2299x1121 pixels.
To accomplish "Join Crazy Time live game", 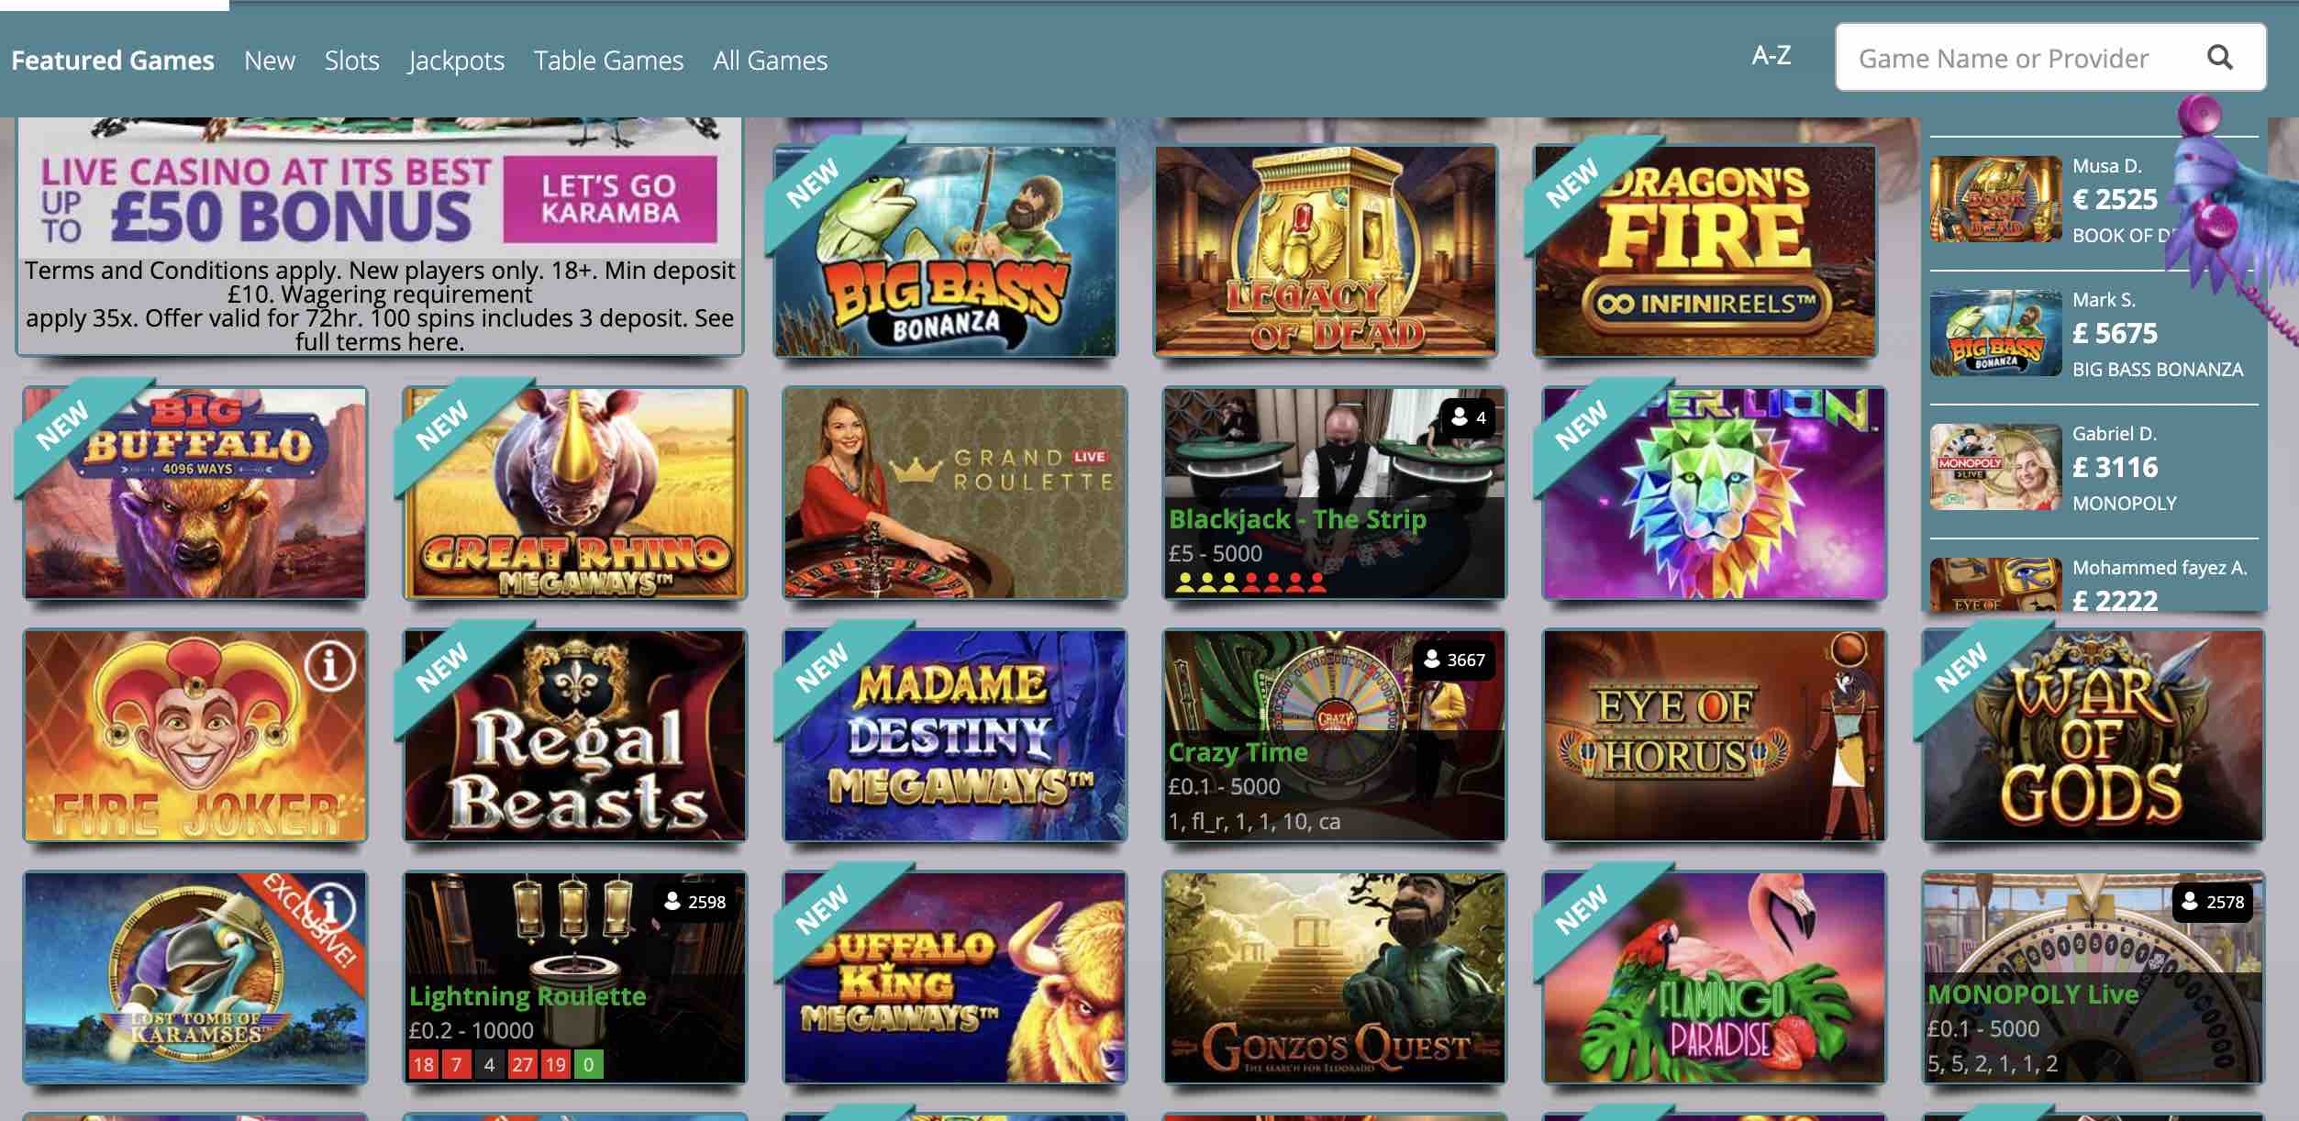I will tap(1335, 735).
